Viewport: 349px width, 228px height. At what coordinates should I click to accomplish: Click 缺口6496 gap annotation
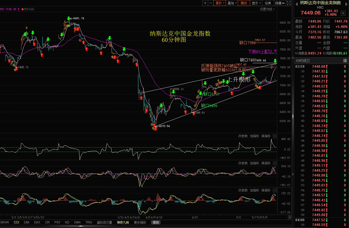coord(209,106)
